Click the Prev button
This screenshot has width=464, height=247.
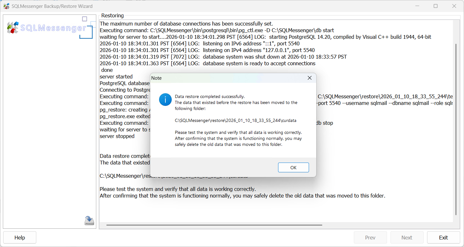pos(370,237)
